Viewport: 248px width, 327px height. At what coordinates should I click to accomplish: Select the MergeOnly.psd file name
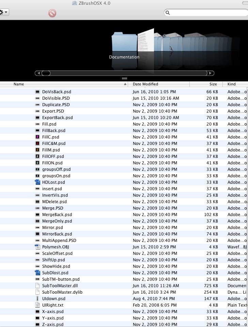(x=57, y=221)
